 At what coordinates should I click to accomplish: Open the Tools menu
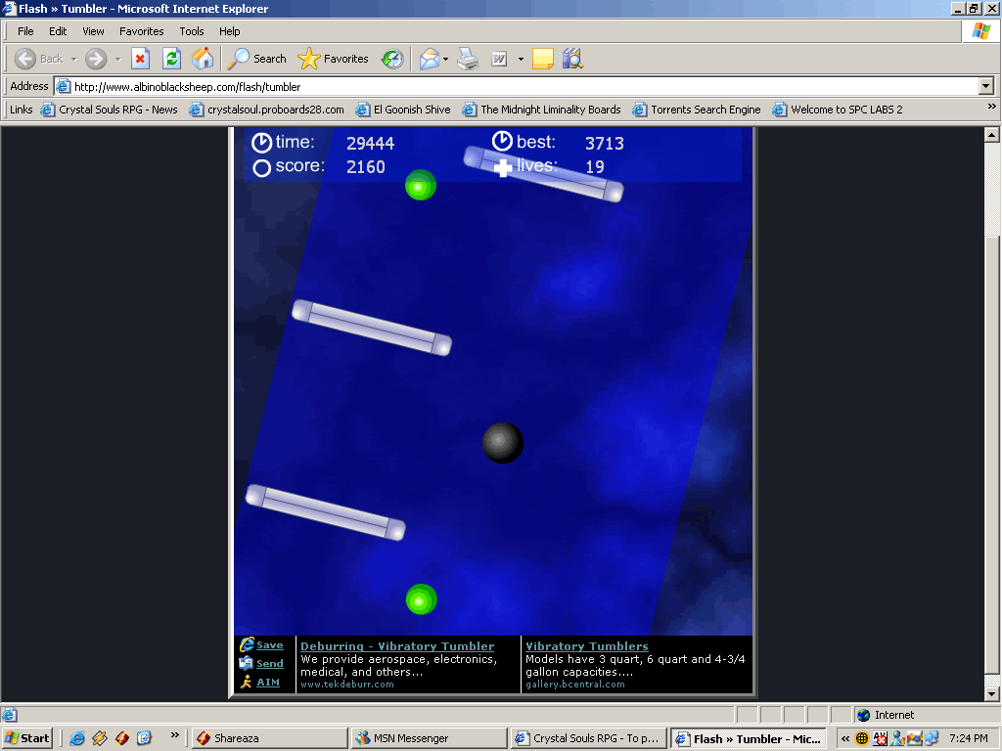pyautogui.click(x=192, y=31)
